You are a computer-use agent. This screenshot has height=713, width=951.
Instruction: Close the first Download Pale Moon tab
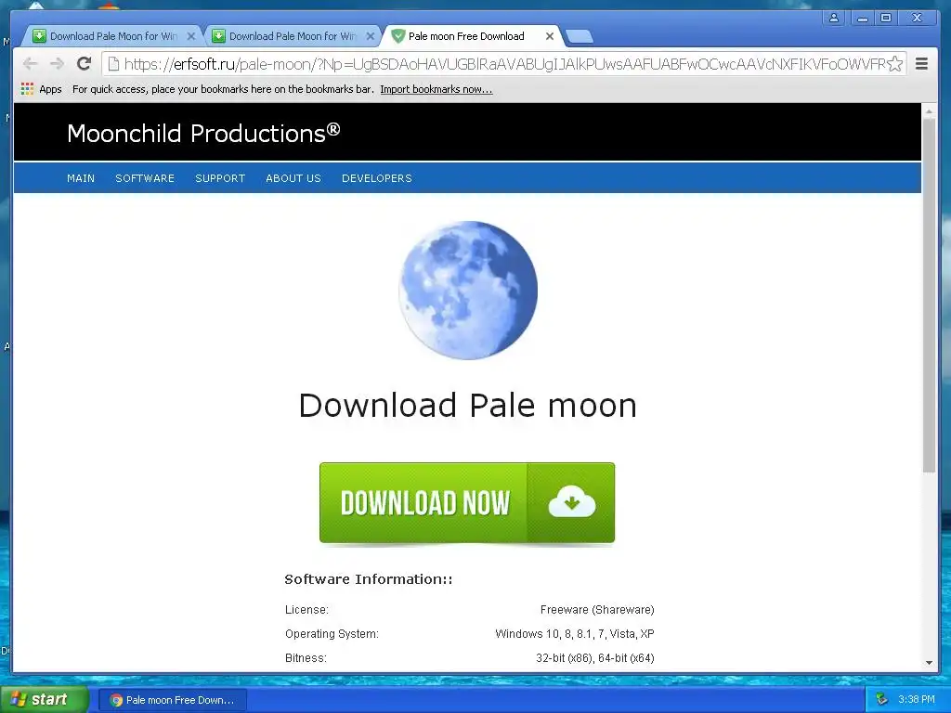[191, 36]
